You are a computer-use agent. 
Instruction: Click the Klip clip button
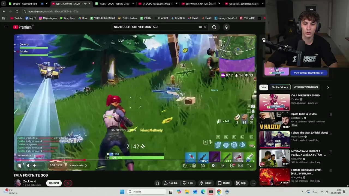[x=241, y=183]
